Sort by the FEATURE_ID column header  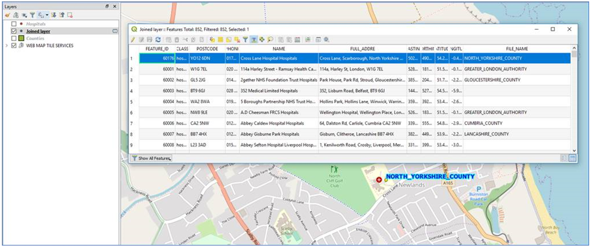tap(157, 49)
